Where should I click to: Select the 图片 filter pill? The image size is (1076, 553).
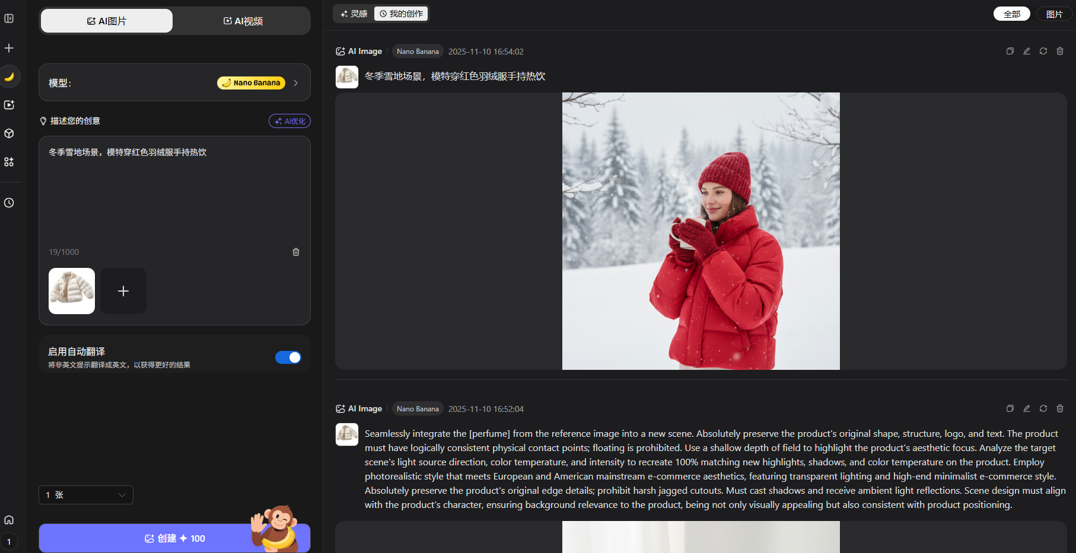1055,14
